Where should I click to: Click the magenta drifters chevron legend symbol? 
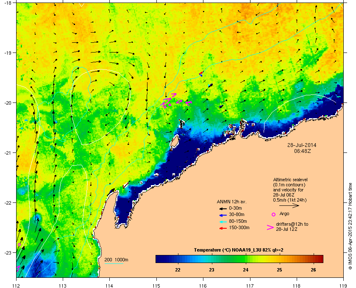(270, 227)
